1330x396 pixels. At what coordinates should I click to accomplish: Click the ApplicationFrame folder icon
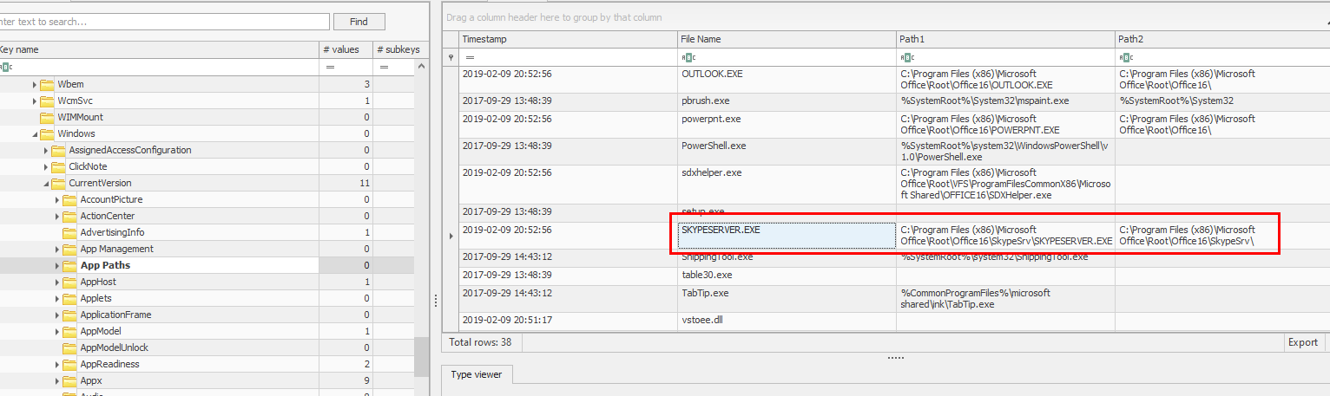click(x=69, y=315)
